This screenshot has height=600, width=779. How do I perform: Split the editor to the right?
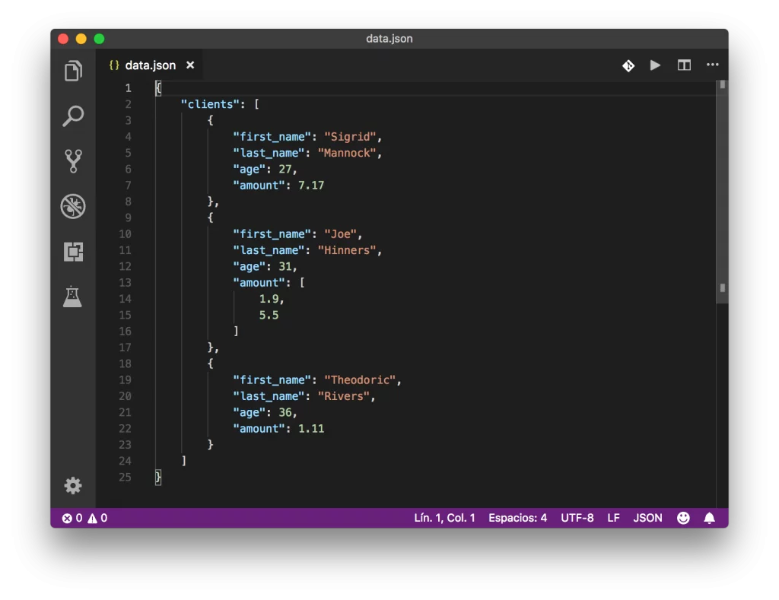[x=684, y=65]
